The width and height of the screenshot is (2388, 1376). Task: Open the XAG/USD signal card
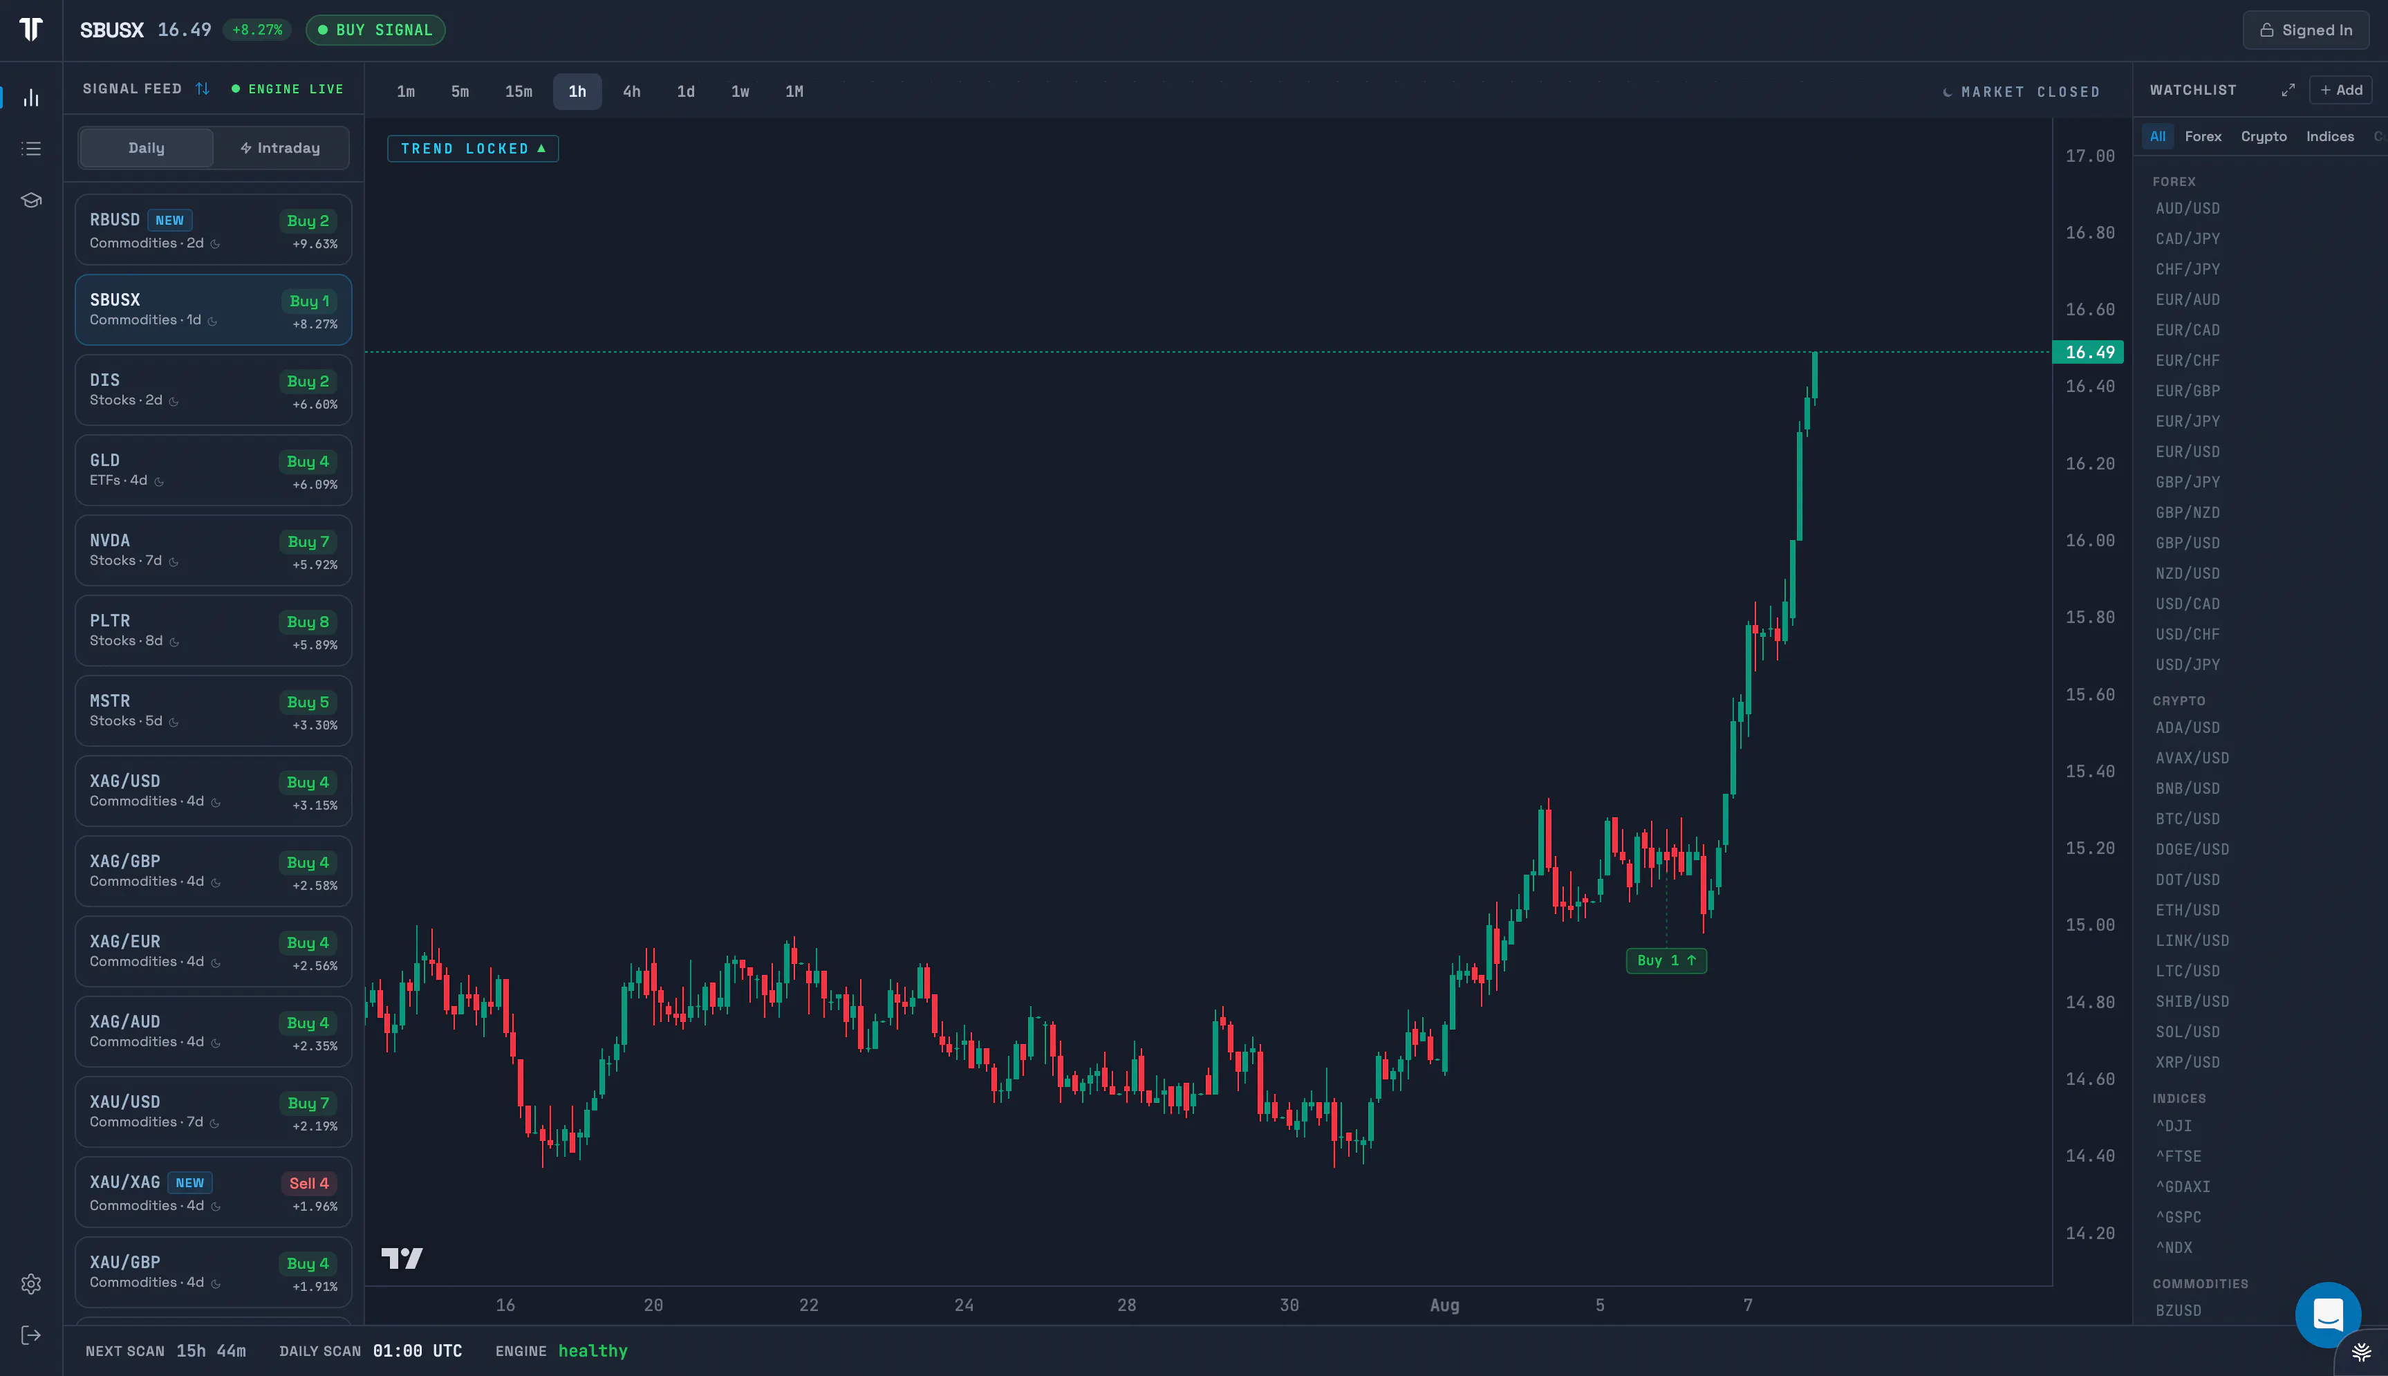pos(214,791)
